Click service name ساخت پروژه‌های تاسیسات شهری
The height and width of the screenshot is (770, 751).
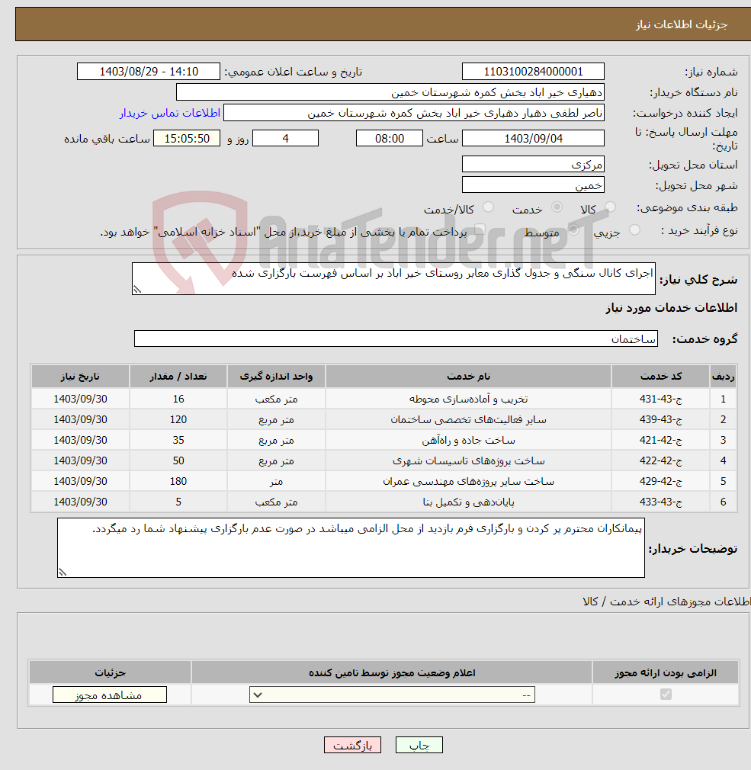pyautogui.click(x=468, y=460)
